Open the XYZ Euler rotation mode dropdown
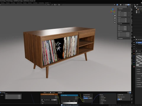The width and height of the screenshot is (142, 106). [x=124, y=24]
